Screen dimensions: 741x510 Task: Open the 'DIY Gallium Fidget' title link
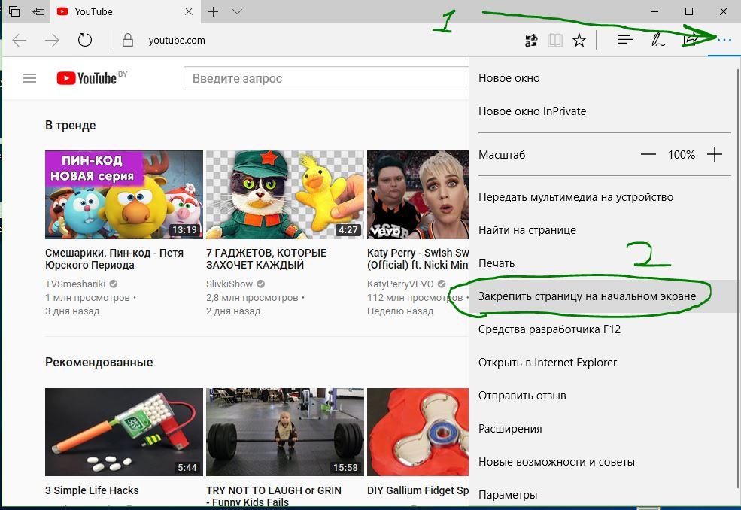click(418, 490)
